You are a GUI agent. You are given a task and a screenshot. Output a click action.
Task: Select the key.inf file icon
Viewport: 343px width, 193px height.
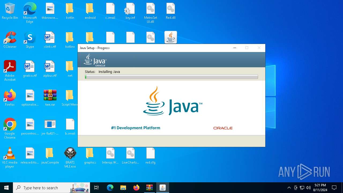(130, 11)
